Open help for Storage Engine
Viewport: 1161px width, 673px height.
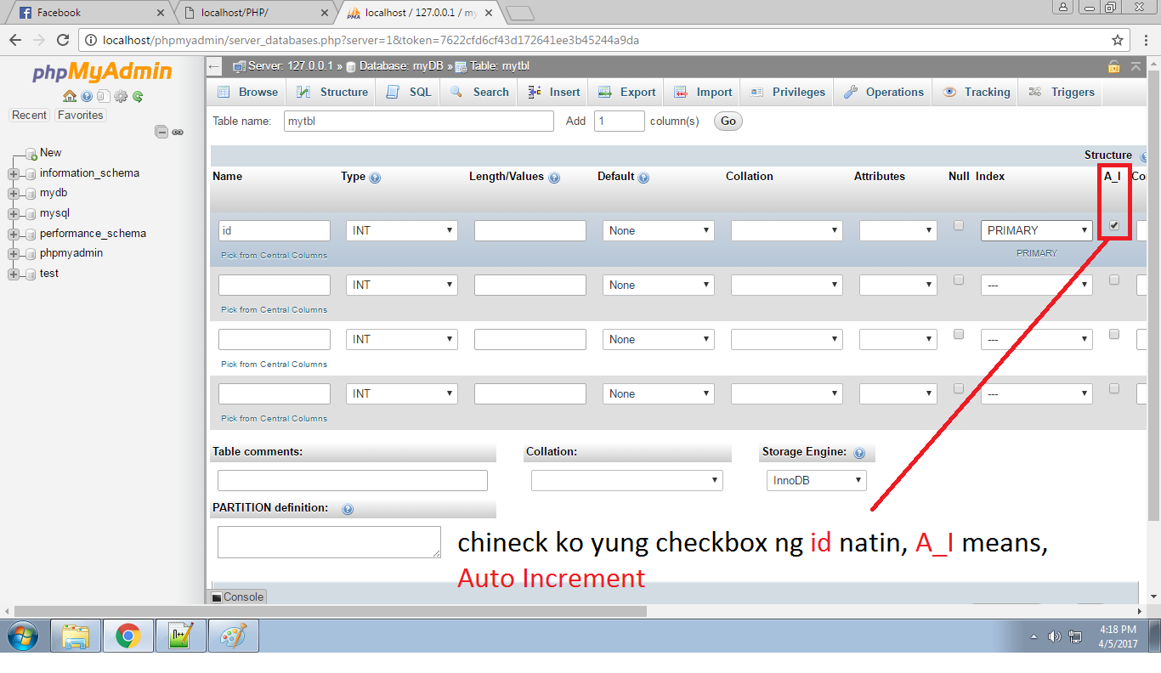click(x=858, y=452)
